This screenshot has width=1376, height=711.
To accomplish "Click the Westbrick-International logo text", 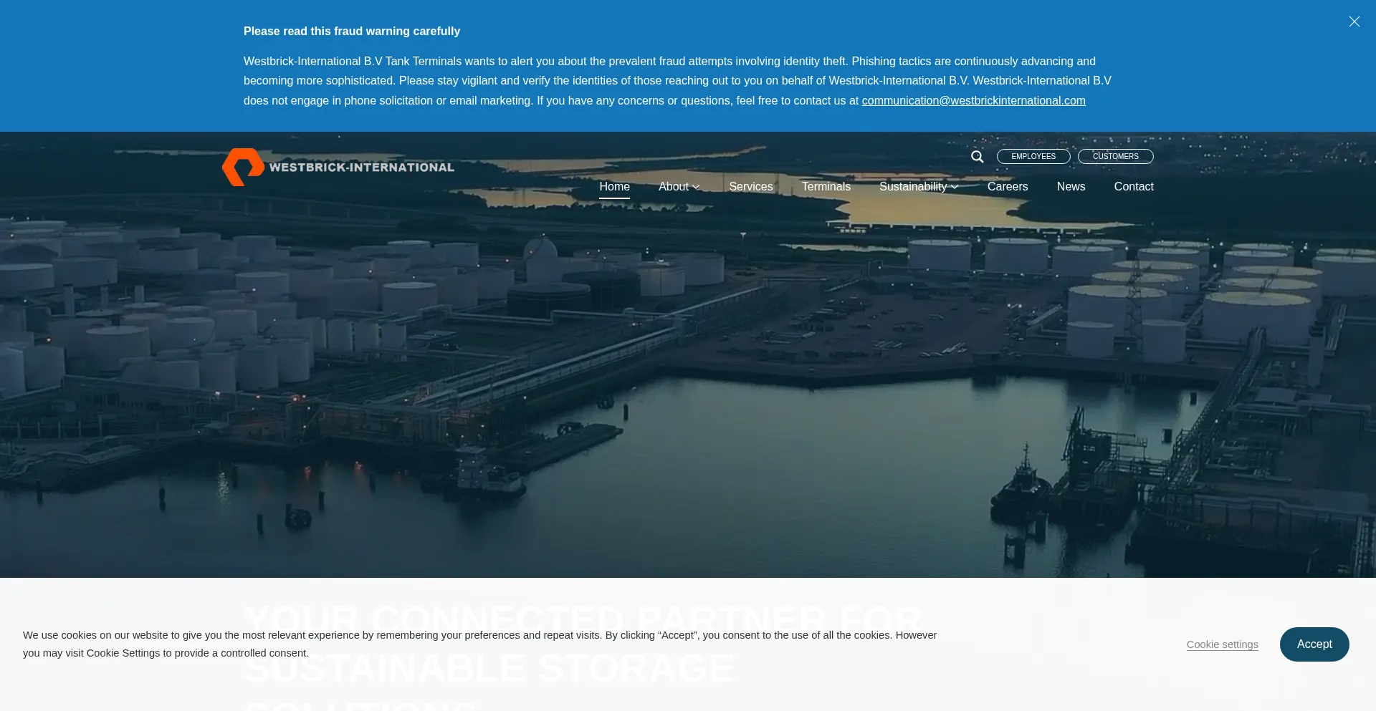I will 361,168.
